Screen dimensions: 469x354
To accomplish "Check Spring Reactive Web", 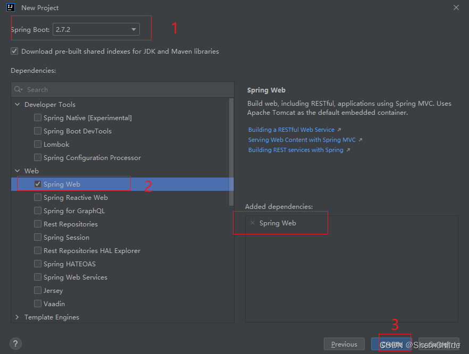I will pos(38,197).
